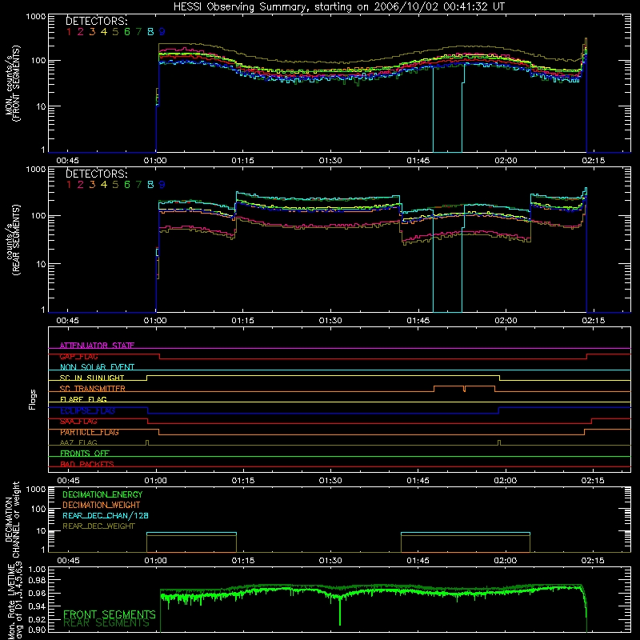Select orange detector 3 in front segments legend

pos(92,32)
